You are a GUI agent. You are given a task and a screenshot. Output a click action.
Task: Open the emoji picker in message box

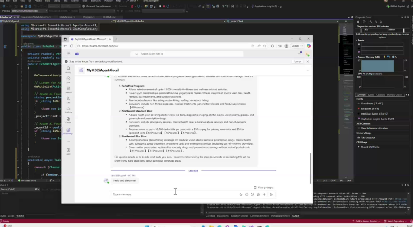(x=247, y=194)
